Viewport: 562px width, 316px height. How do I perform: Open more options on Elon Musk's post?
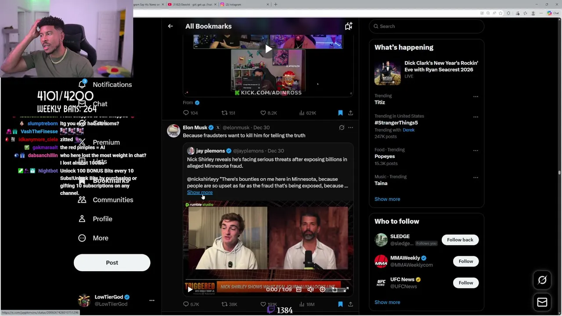tap(350, 128)
